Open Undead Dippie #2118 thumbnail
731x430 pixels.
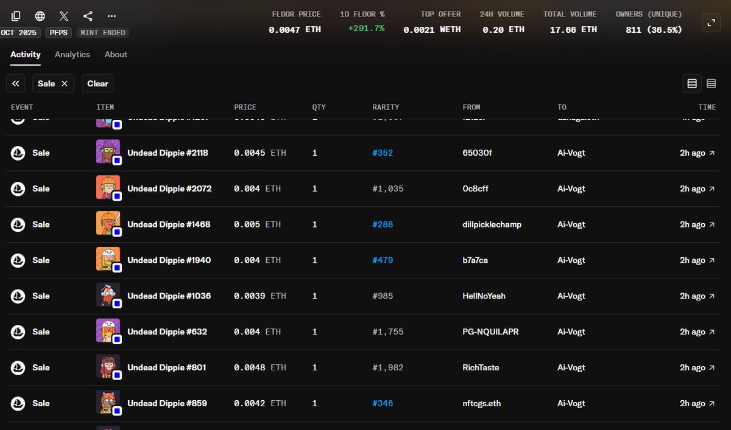(x=108, y=152)
